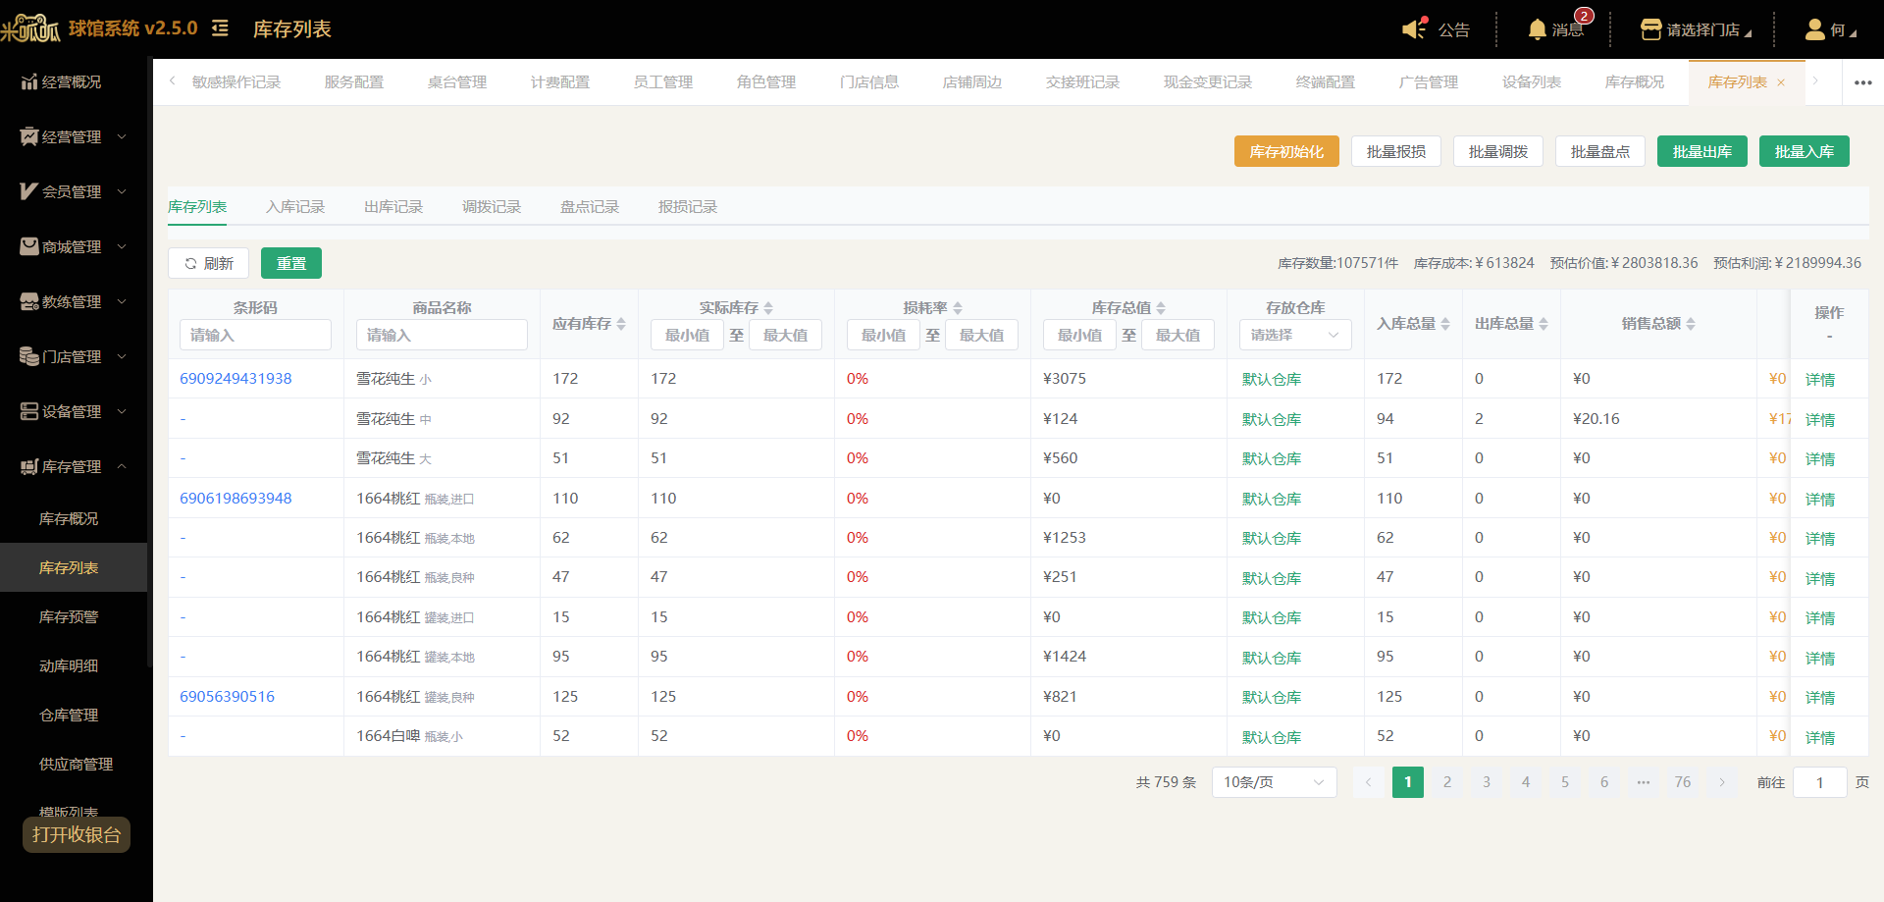This screenshot has height=902, width=1884.
Task: Click the 库存总值 最大值 input
Action: 1177,335
